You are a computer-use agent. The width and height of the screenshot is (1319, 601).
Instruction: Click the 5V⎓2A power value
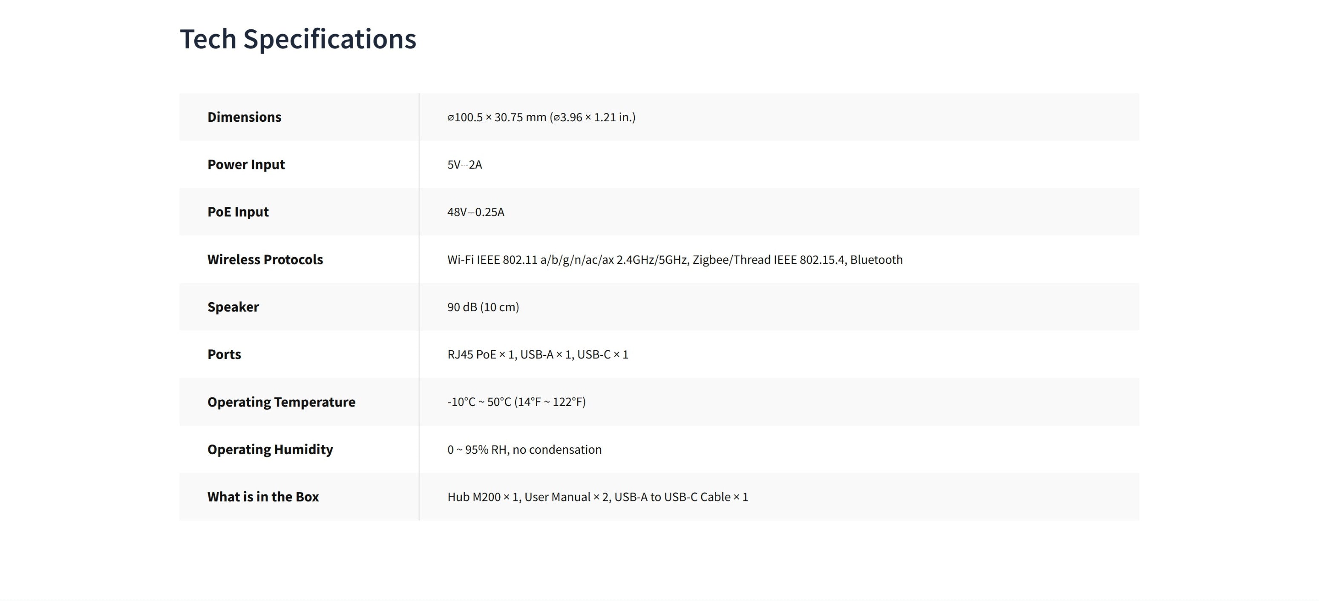point(464,165)
